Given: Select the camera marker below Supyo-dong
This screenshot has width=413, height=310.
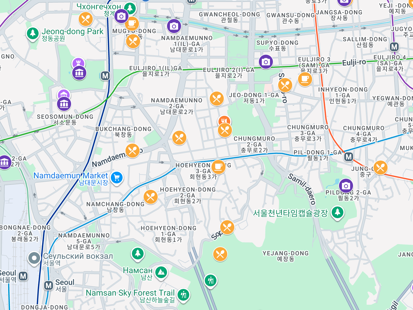Looking at the screenshot, I should (x=266, y=62).
